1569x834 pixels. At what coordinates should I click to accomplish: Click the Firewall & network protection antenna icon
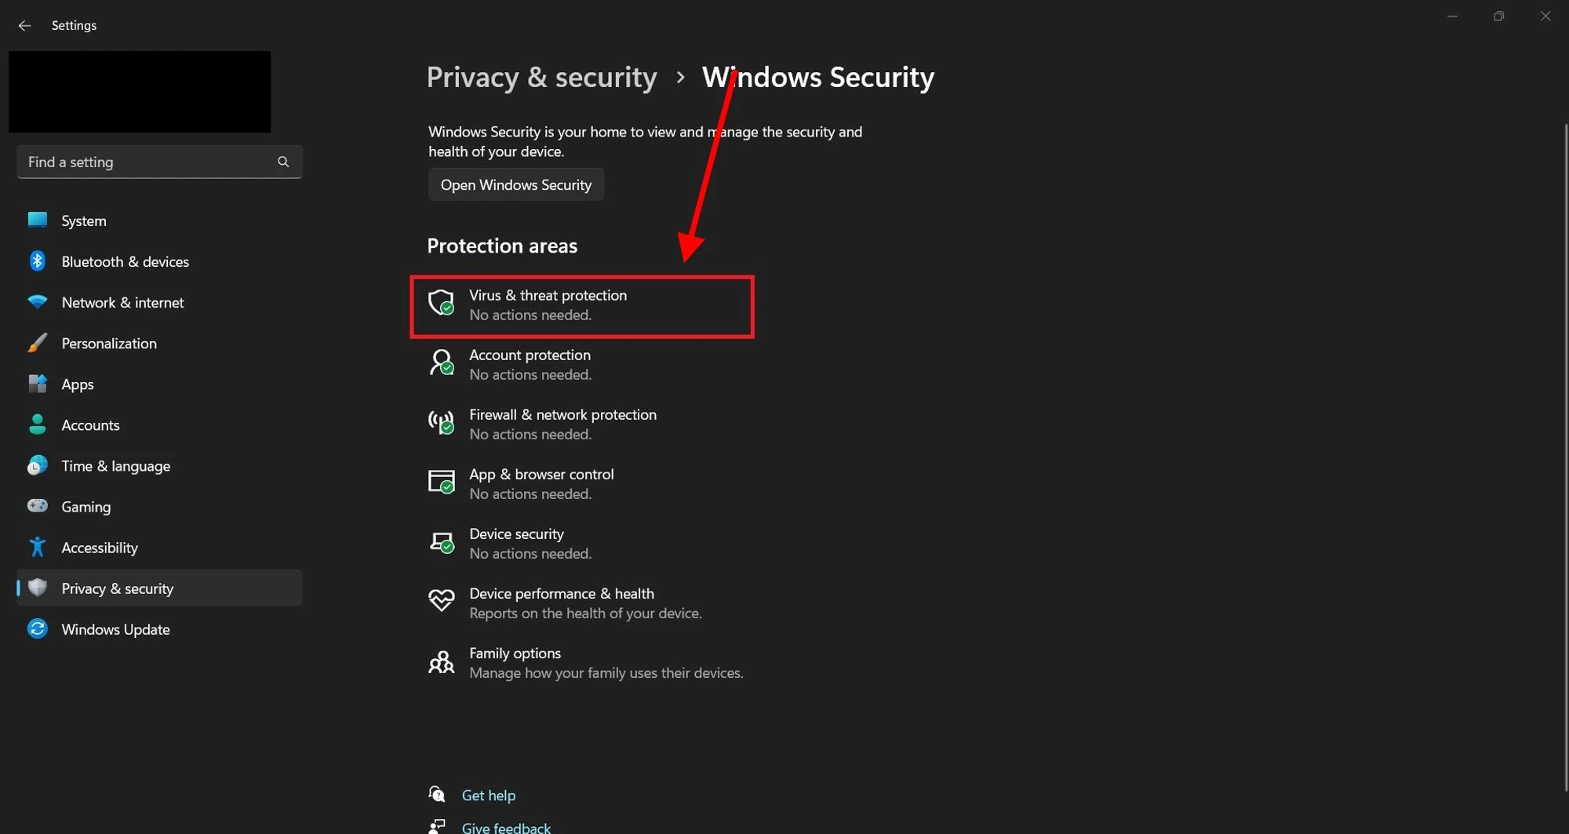click(441, 422)
